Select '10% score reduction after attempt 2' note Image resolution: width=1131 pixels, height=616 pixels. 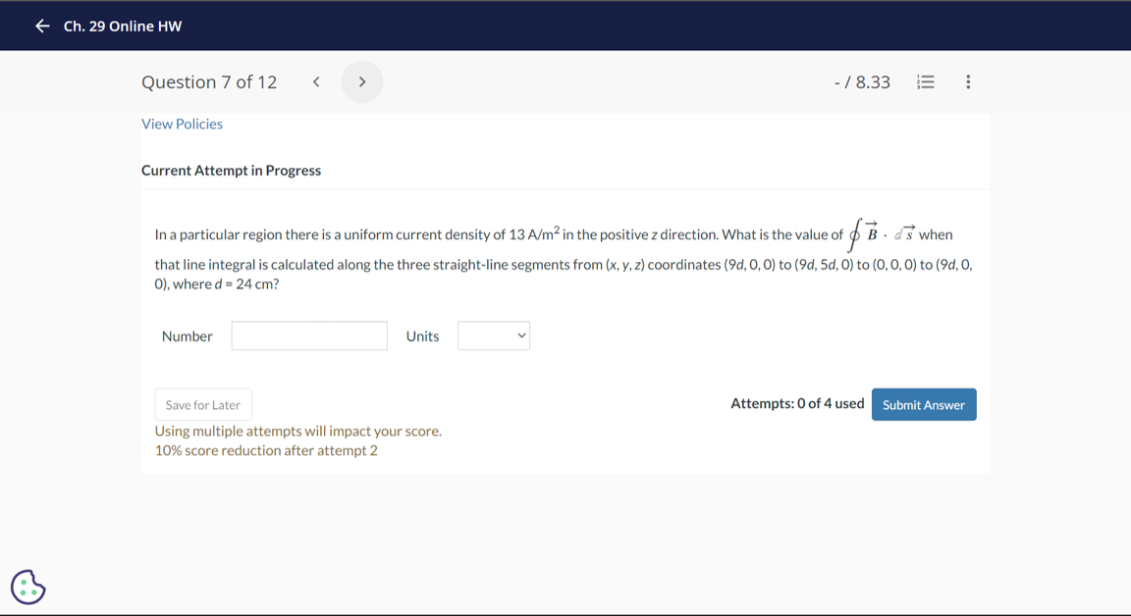click(x=266, y=450)
